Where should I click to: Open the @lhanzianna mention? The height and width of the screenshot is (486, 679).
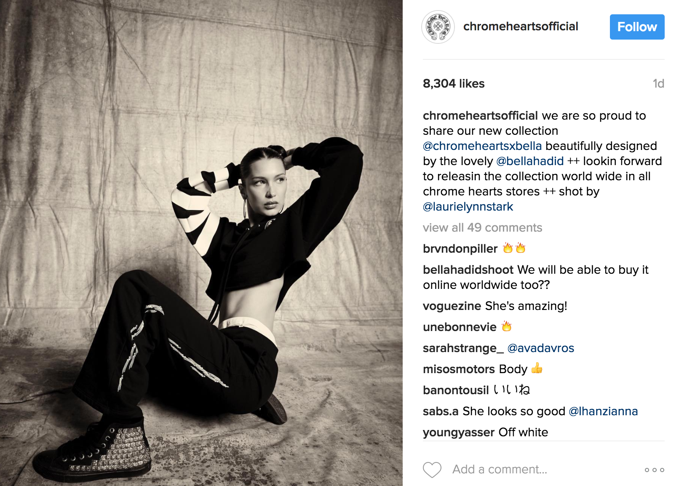[x=603, y=411]
